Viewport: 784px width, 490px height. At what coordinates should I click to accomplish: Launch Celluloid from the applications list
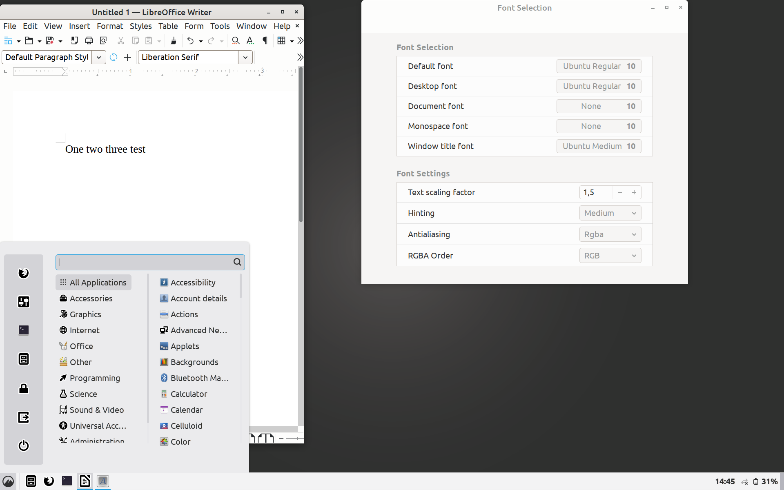click(186, 426)
